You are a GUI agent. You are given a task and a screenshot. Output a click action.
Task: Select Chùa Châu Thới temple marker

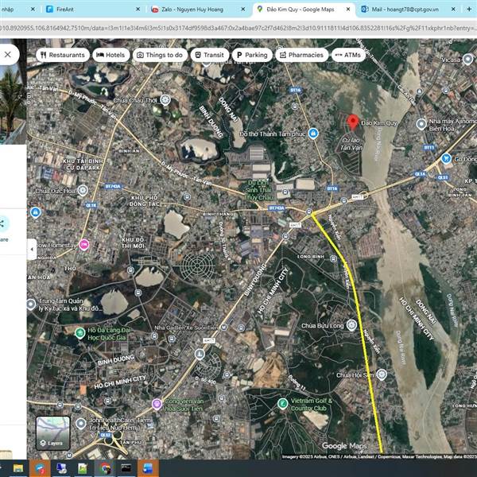coord(165,100)
